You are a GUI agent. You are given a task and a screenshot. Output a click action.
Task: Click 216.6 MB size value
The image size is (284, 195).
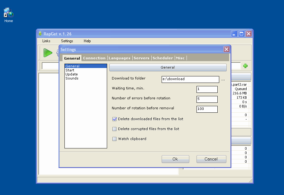(240, 93)
